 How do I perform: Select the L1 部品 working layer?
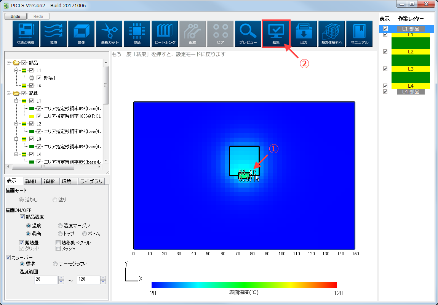410,29
